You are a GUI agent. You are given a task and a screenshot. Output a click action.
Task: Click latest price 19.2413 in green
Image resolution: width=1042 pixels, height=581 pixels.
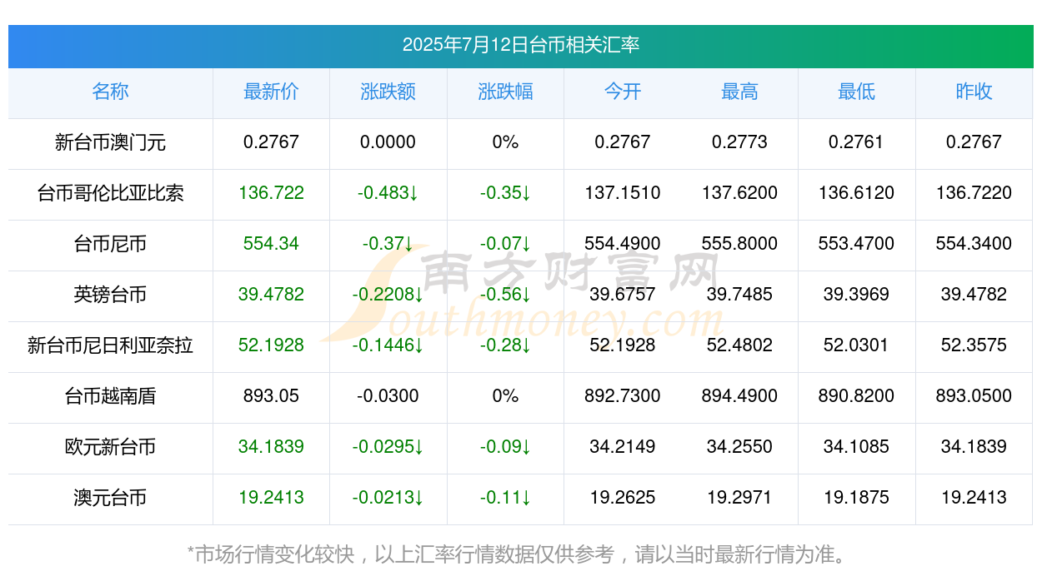[271, 498]
